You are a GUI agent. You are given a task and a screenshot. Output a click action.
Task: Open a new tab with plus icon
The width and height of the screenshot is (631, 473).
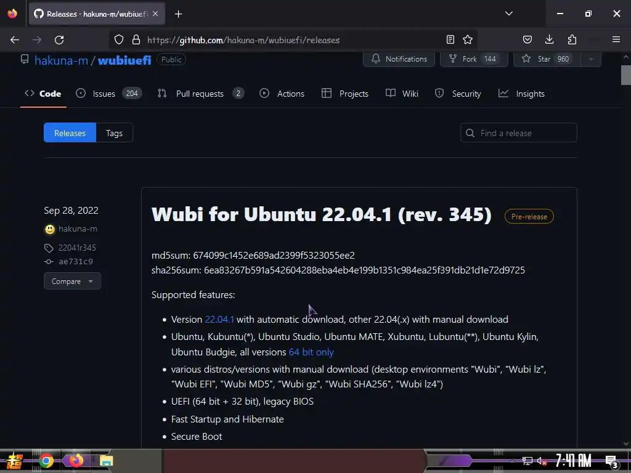coord(178,14)
